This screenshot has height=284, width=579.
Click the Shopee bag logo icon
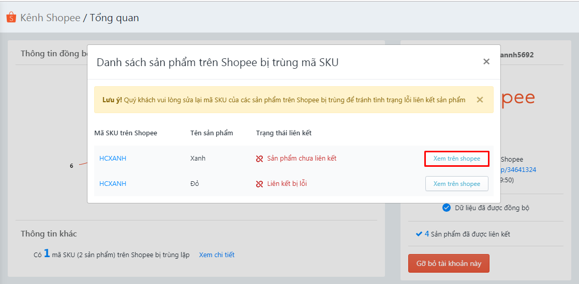coord(11,18)
